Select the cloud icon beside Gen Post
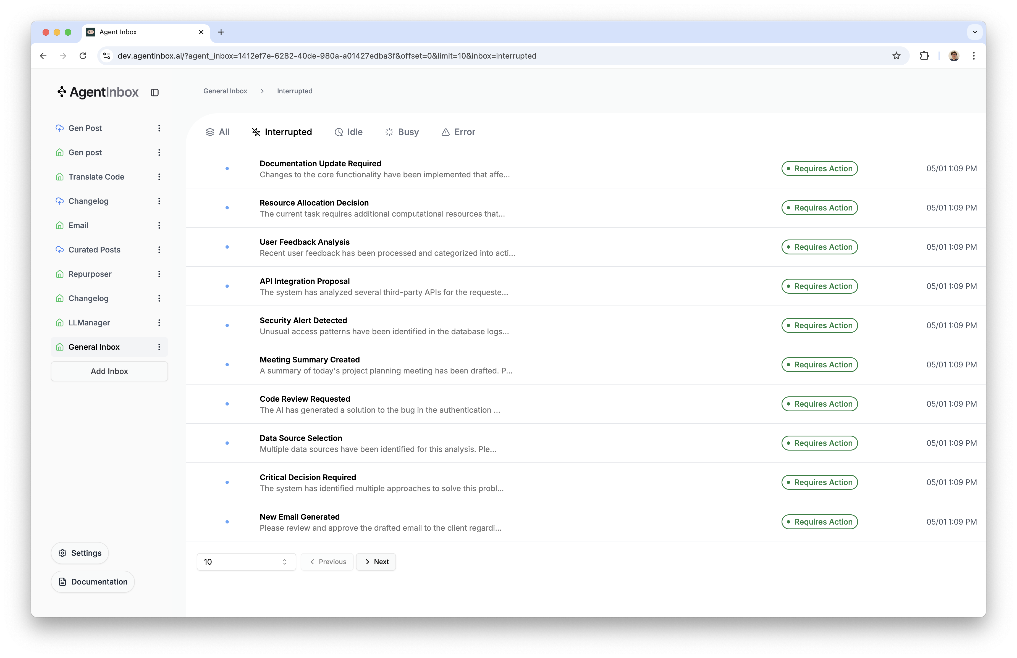This screenshot has height=658, width=1017. [60, 128]
